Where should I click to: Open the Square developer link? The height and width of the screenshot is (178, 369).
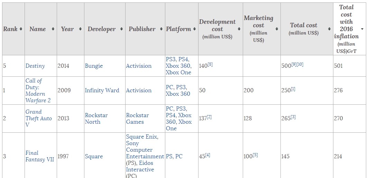[94, 156]
